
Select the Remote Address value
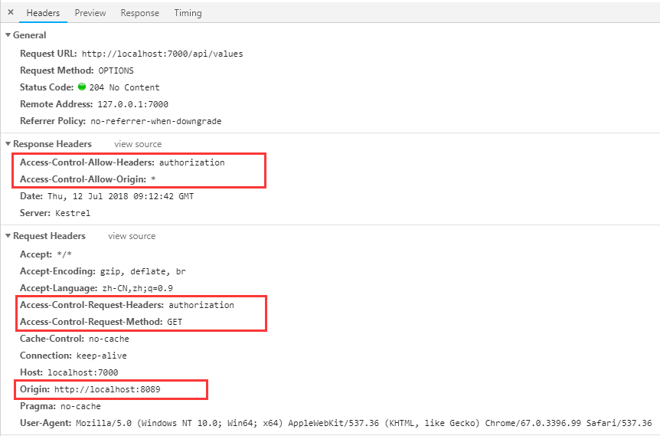click(x=132, y=104)
